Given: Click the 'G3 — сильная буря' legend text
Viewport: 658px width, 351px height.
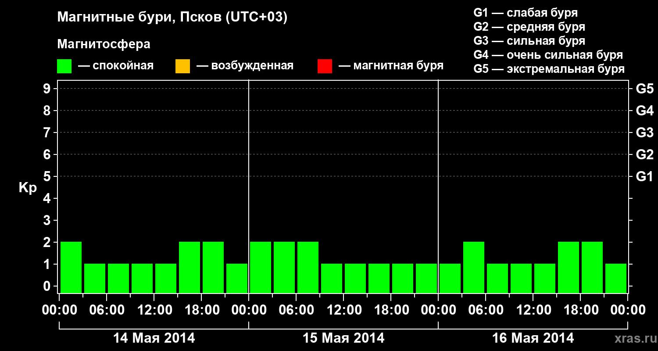Looking at the screenshot, I should (529, 41).
